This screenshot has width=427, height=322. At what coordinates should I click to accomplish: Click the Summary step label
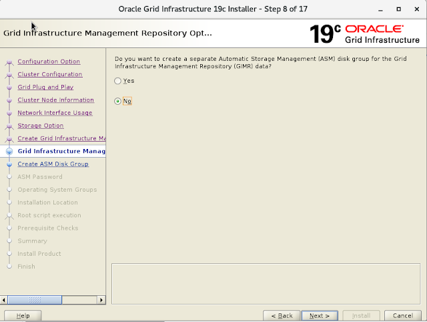pos(33,240)
